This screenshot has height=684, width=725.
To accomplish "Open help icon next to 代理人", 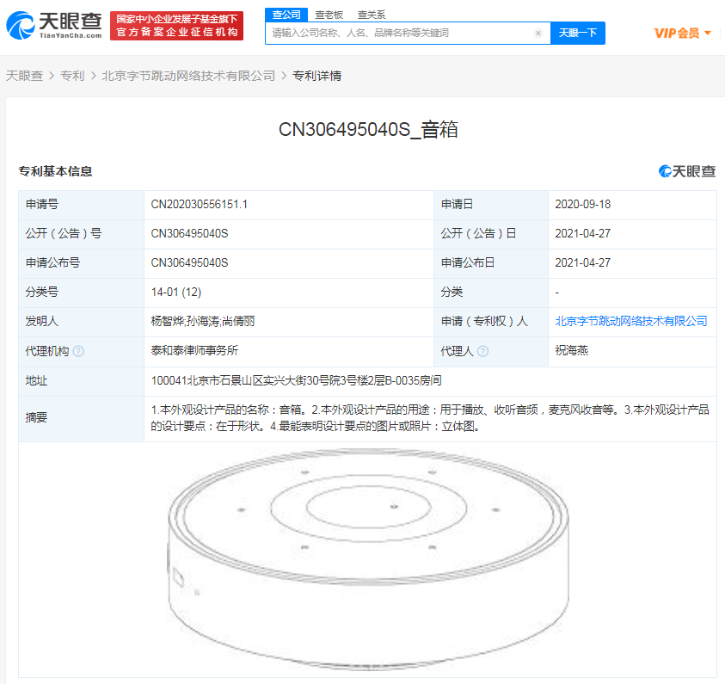I will [x=482, y=351].
